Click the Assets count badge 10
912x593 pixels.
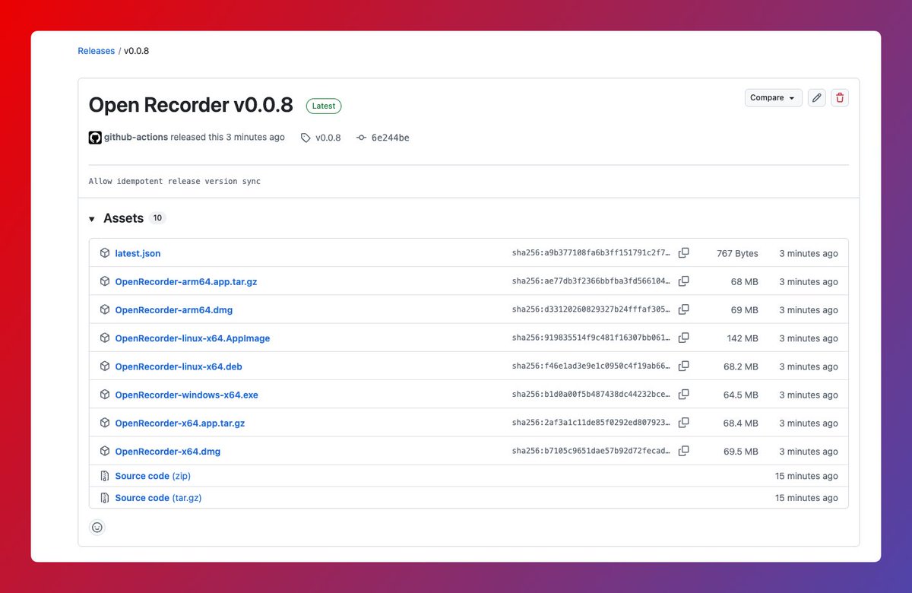tap(157, 218)
